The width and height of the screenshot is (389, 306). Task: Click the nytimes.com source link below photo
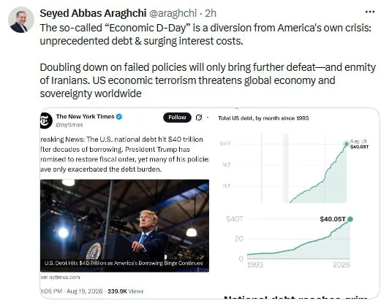60,278
